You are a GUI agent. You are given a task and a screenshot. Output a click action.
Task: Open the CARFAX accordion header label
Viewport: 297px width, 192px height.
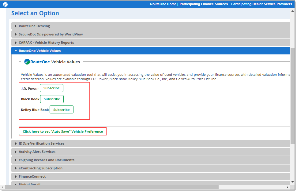point(46,42)
